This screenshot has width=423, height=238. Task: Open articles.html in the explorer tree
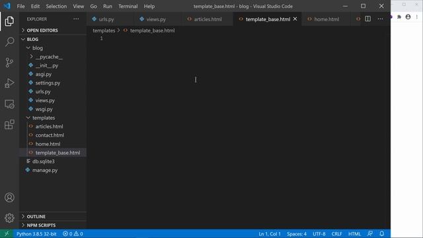click(x=53, y=126)
